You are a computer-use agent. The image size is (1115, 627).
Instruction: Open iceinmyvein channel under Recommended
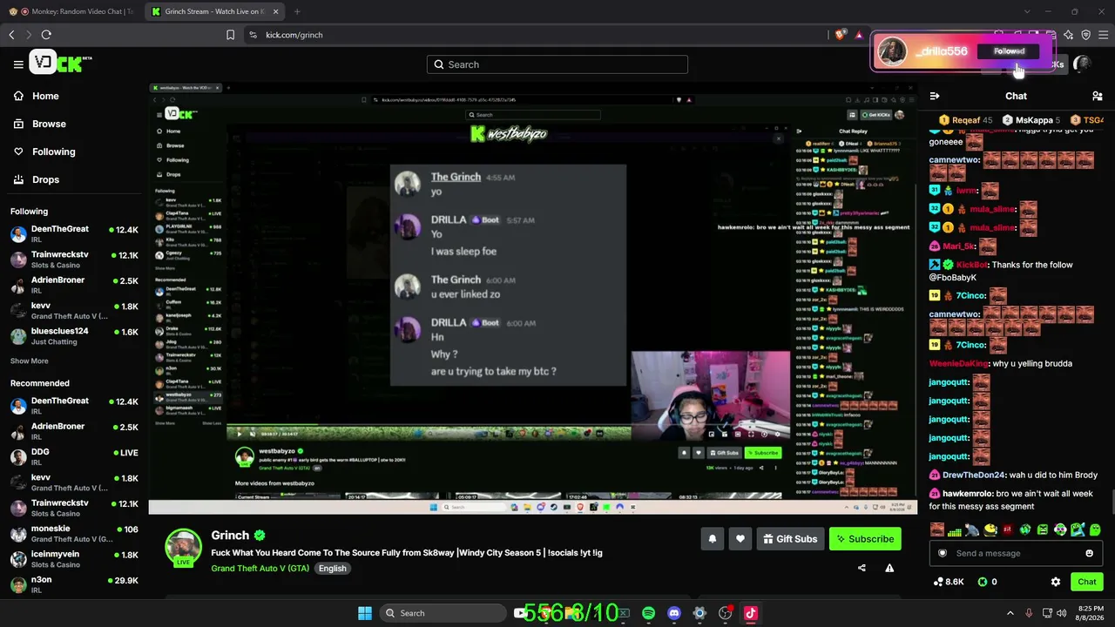[x=74, y=559]
